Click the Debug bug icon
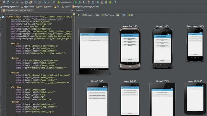This screenshot has height=116, width=207. pyautogui.click(x=80, y=2)
